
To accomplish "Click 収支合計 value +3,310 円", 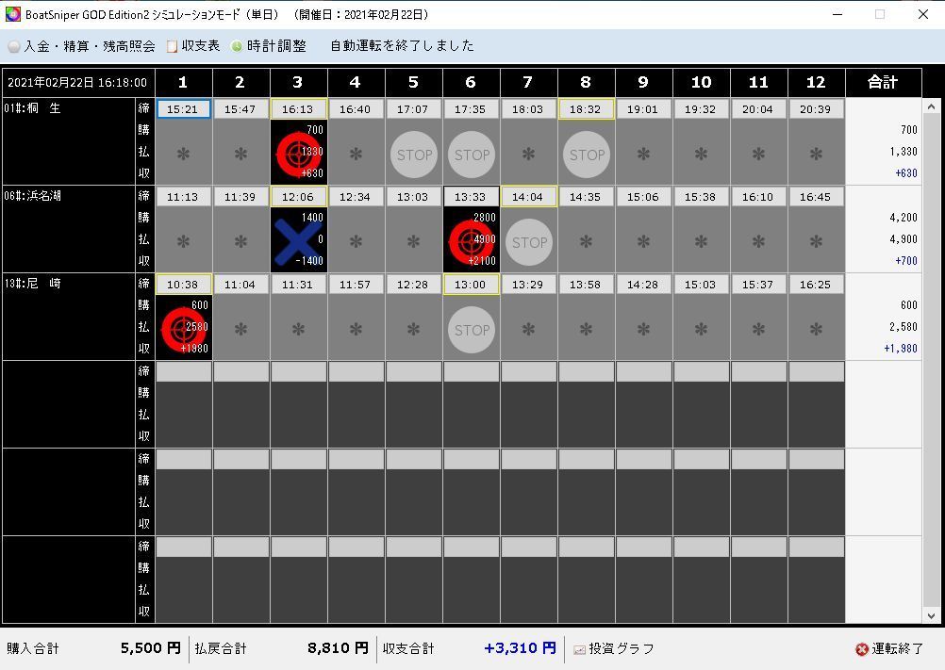I will pyautogui.click(x=520, y=648).
